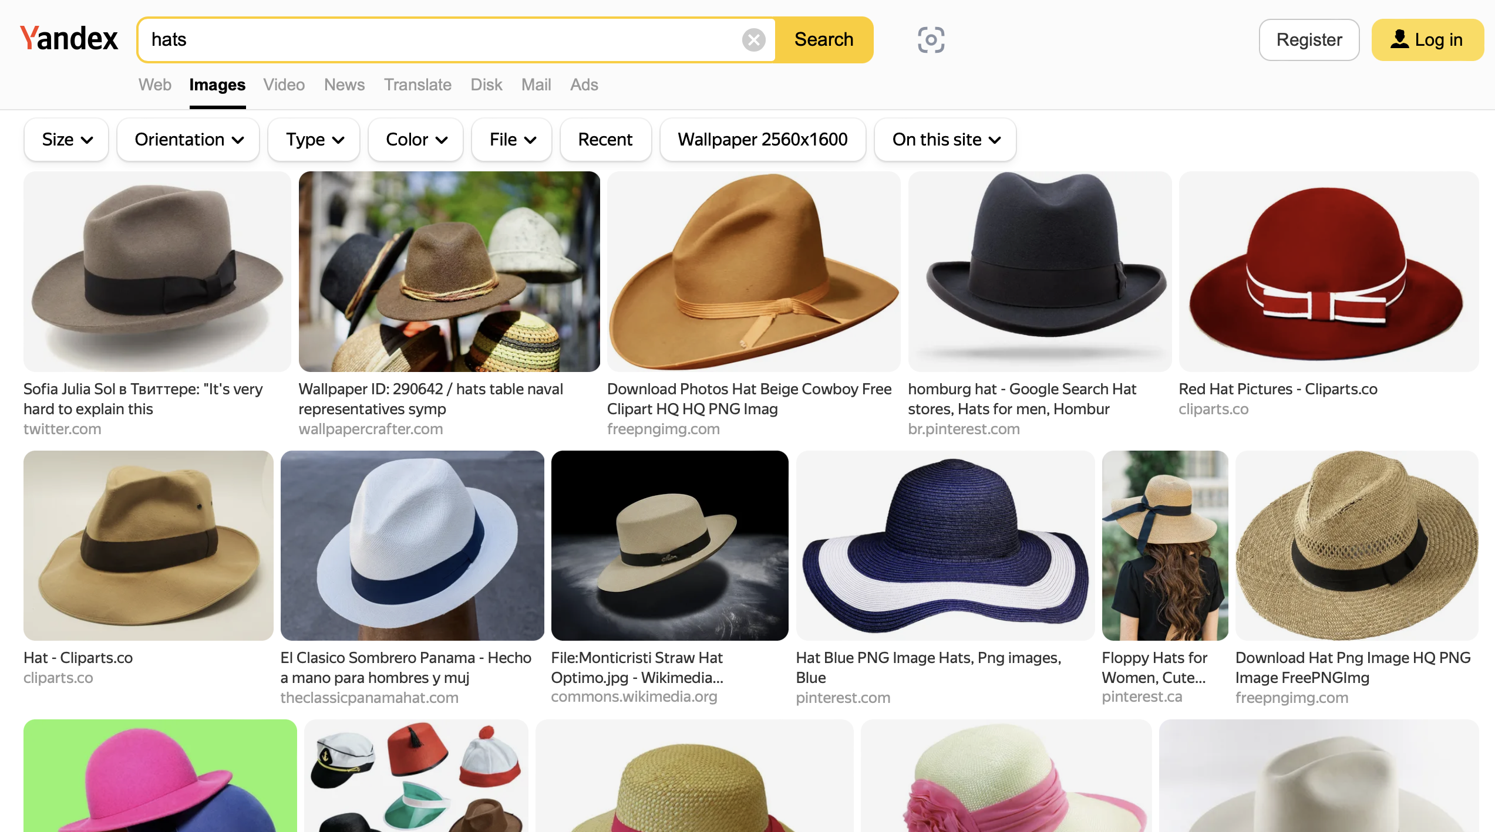The image size is (1495, 832).
Task: Expand the File filter dropdown
Action: pos(512,140)
